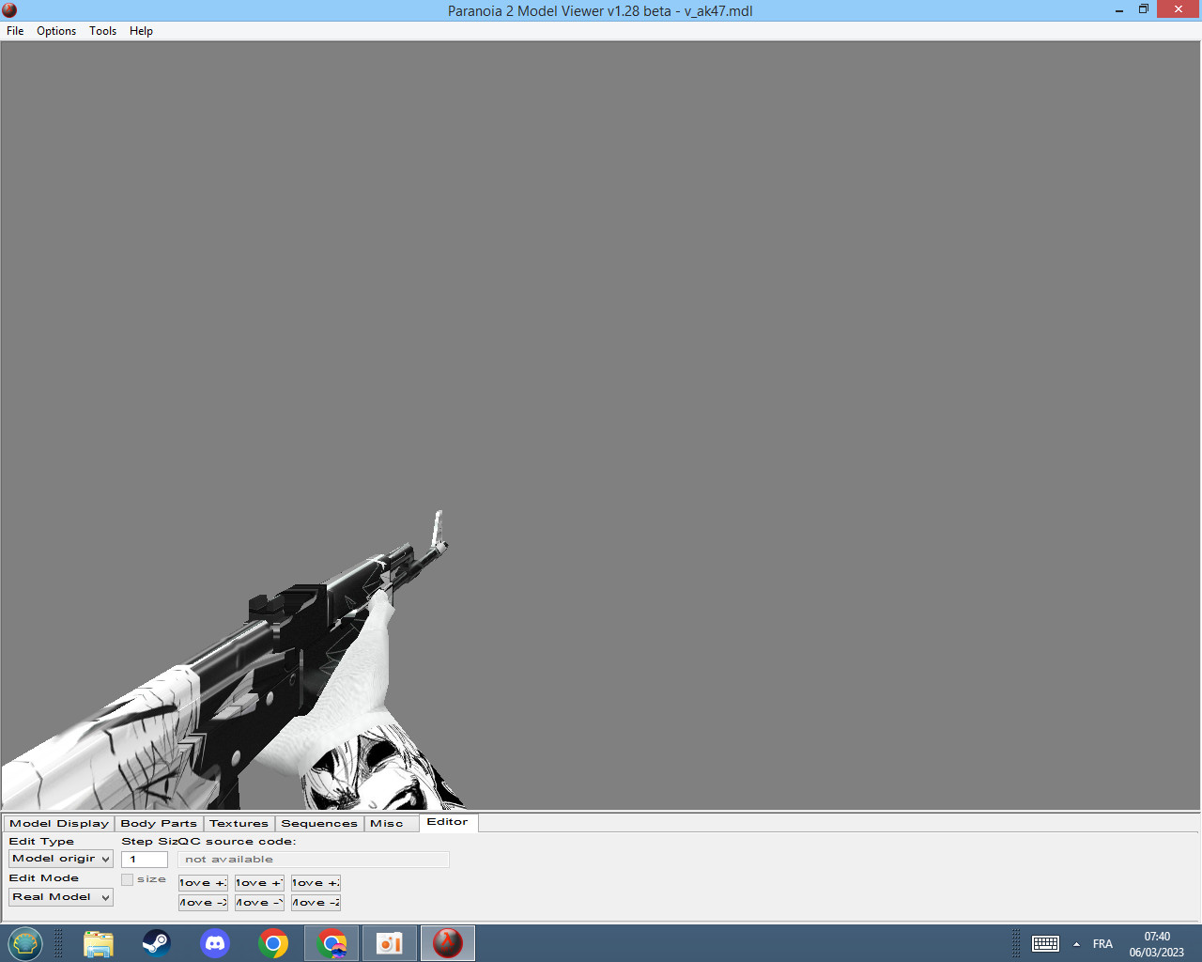
Task: Click the Step Size input field
Action: [x=144, y=859]
